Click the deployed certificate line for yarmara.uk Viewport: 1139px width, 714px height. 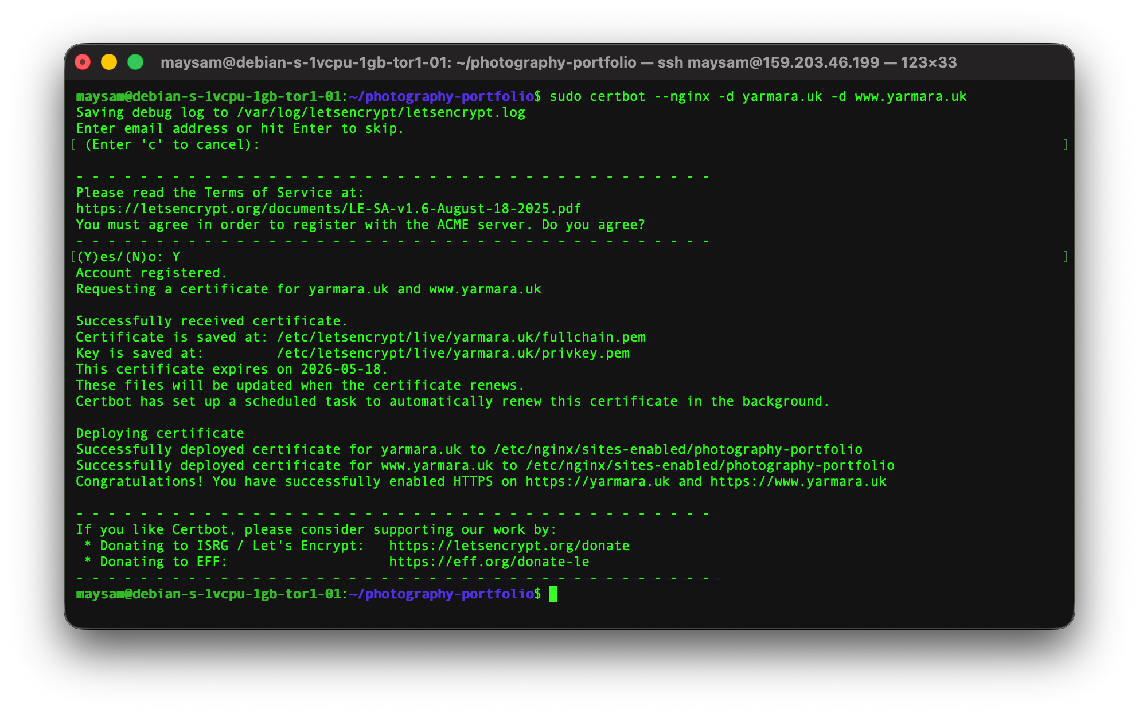click(x=469, y=449)
